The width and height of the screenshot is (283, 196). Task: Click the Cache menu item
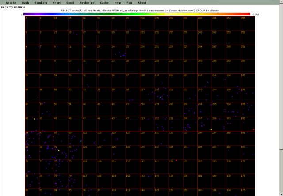coord(104,3)
